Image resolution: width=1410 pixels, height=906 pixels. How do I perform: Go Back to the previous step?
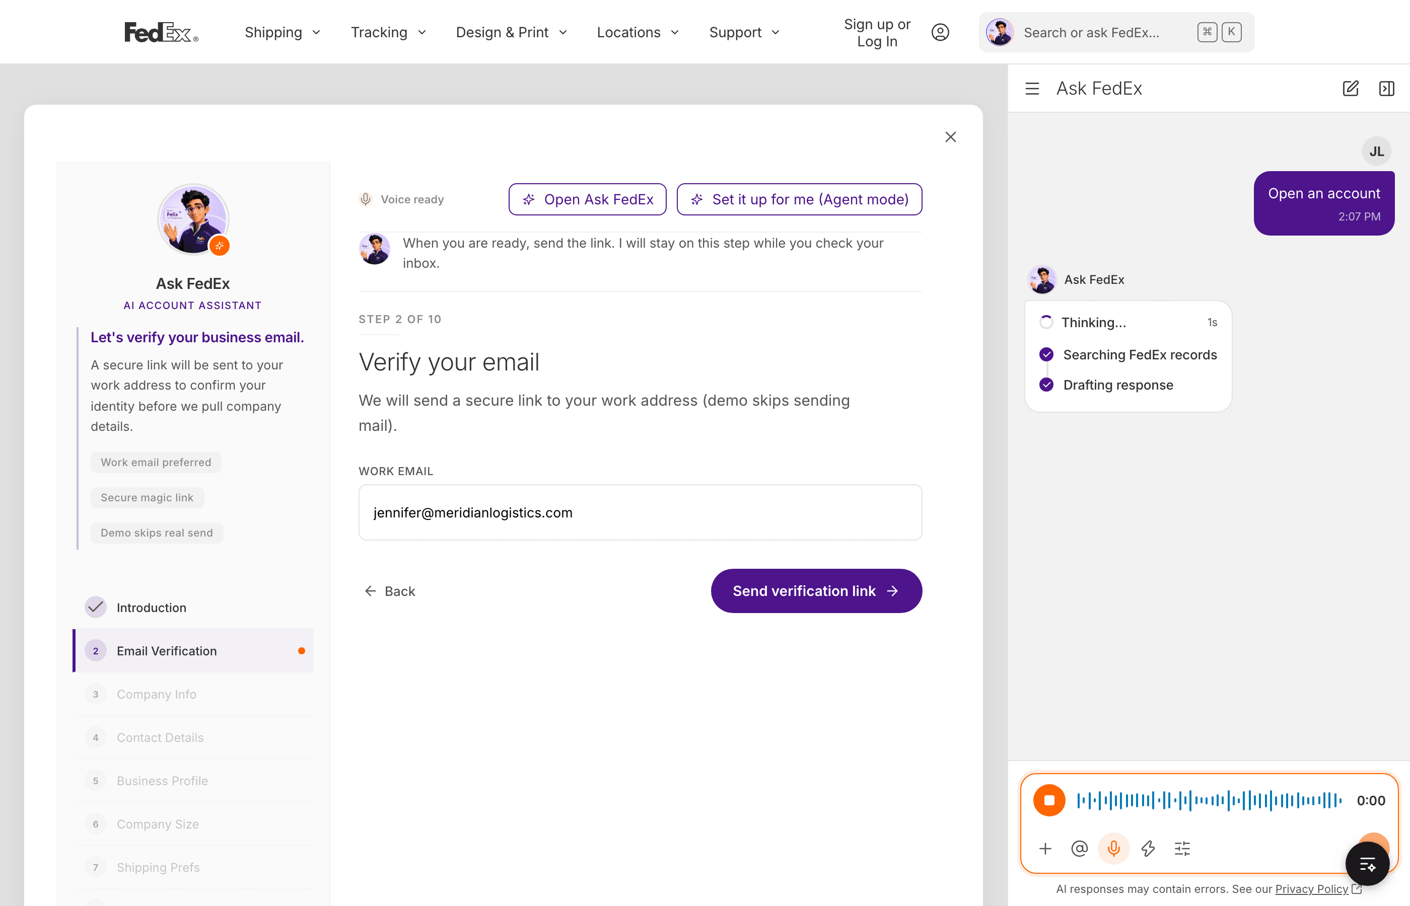[390, 591]
